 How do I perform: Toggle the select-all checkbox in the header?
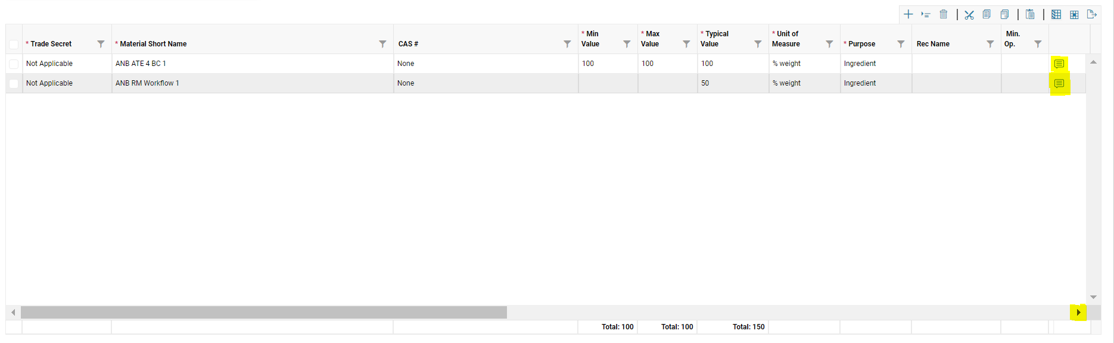(x=14, y=45)
